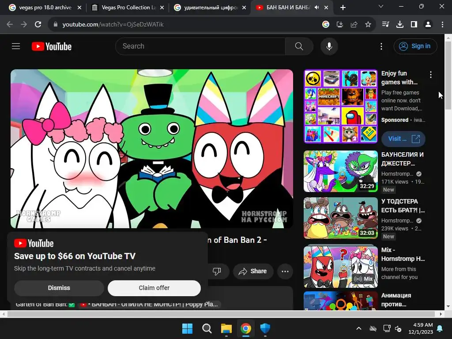Open the notifications bell in the taskbar

tap(440, 328)
